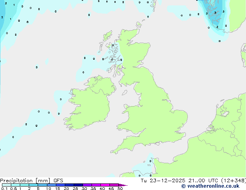Pick the legend swatch between 20 and 25
The width and height of the screenshot is (246, 190).
[69, 185]
